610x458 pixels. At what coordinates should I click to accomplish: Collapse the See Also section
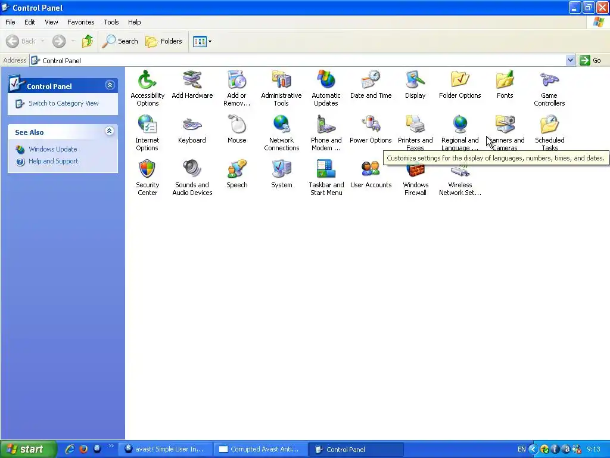(x=110, y=131)
